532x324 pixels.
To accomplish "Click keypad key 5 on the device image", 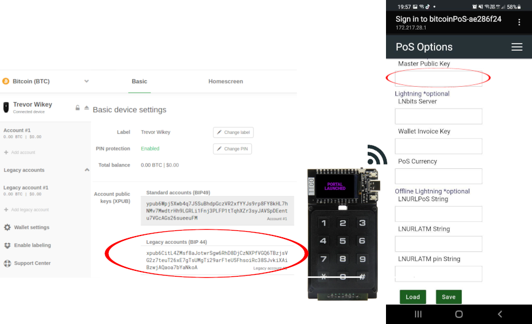I will point(343,241).
